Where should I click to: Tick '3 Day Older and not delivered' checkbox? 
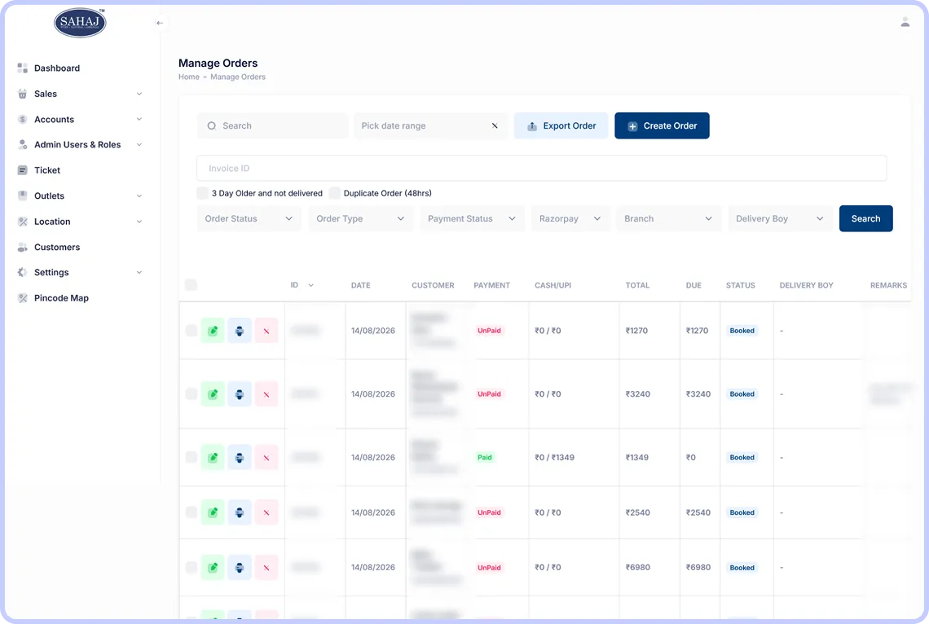tap(203, 193)
